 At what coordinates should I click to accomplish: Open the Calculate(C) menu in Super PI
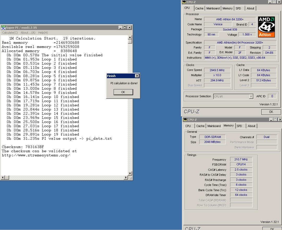pyautogui.click(x=10, y=33)
